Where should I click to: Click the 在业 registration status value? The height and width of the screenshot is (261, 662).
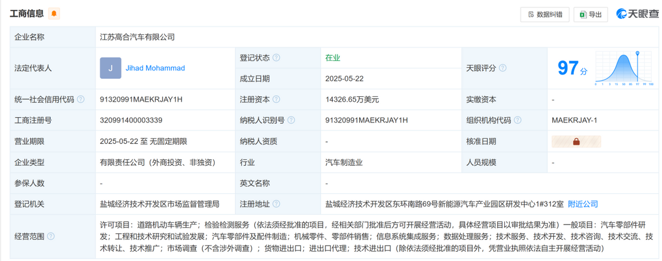tap(333, 58)
